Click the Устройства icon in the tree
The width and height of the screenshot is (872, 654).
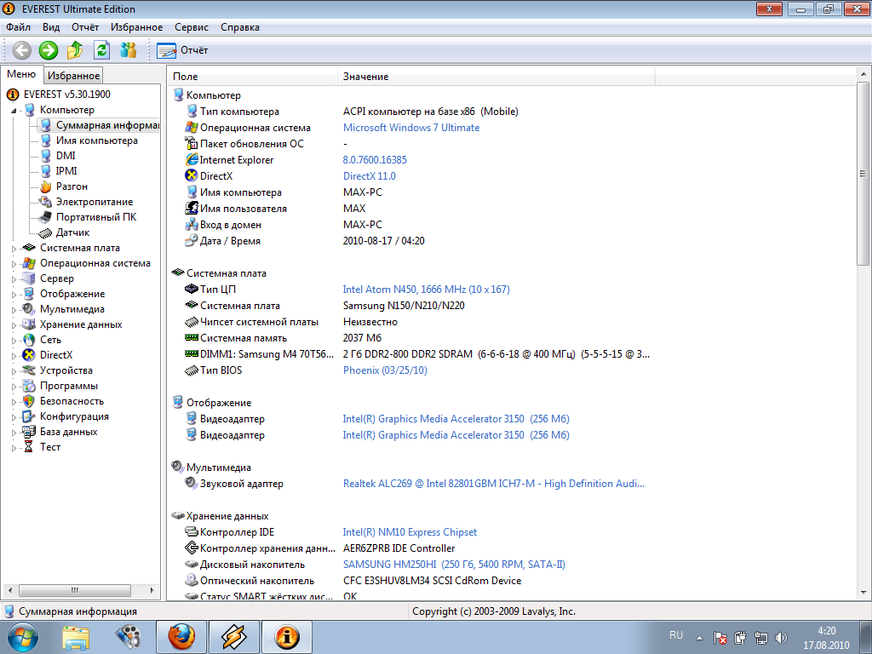point(29,370)
